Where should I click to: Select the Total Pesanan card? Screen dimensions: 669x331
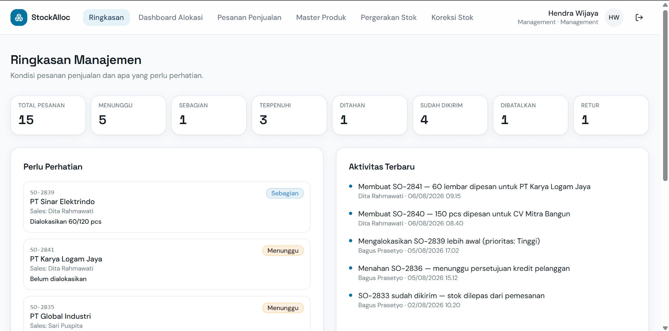click(x=48, y=115)
